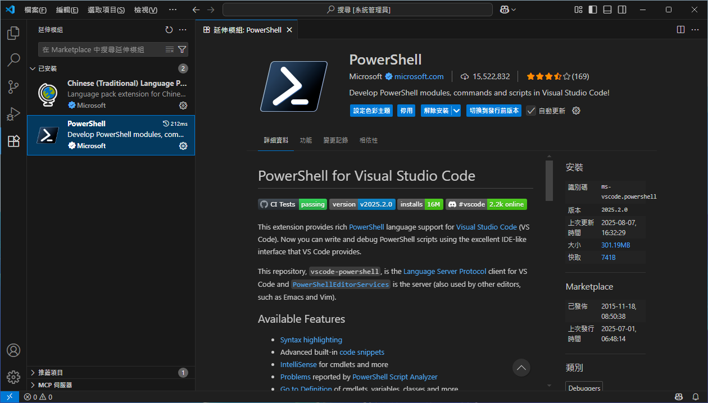Image resolution: width=708 pixels, height=403 pixels.
Task: Open PowerShell extension manage gear in list
Action: click(183, 146)
